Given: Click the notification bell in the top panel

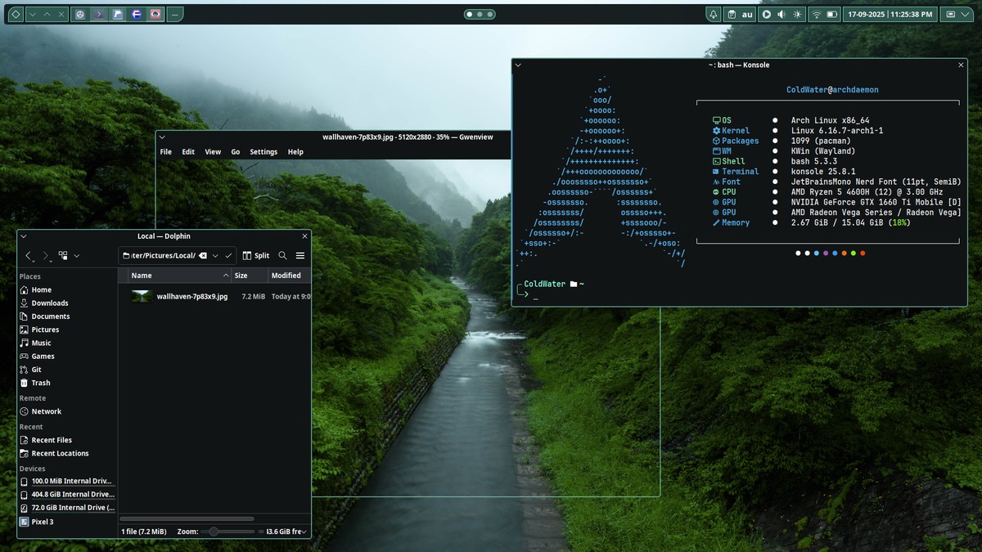Looking at the screenshot, I should coord(713,14).
